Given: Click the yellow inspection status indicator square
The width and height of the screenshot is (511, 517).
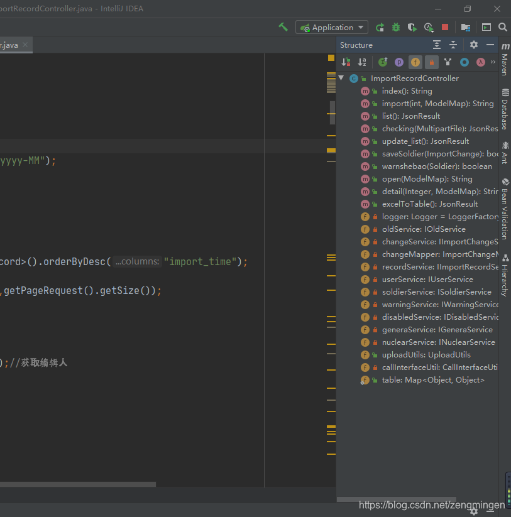Looking at the screenshot, I should [331, 58].
